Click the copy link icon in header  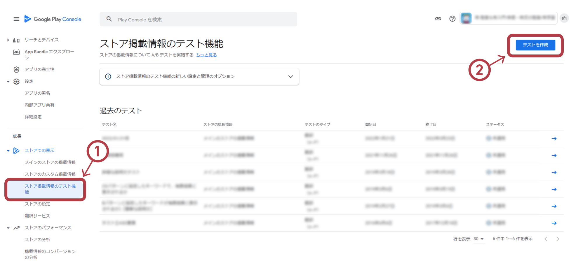pos(438,19)
